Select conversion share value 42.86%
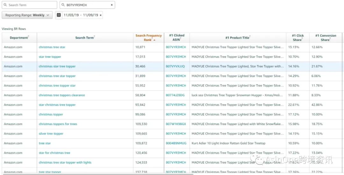The height and width of the screenshot is (175, 344). click(317, 105)
